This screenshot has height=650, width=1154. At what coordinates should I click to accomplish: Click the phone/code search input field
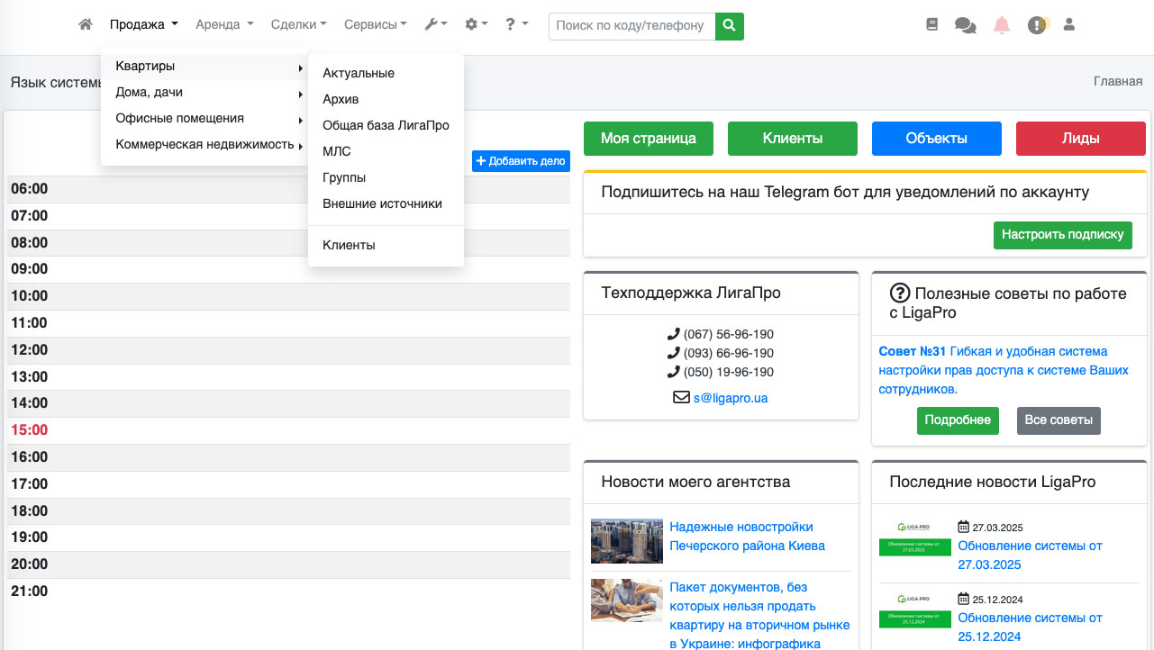[632, 26]
